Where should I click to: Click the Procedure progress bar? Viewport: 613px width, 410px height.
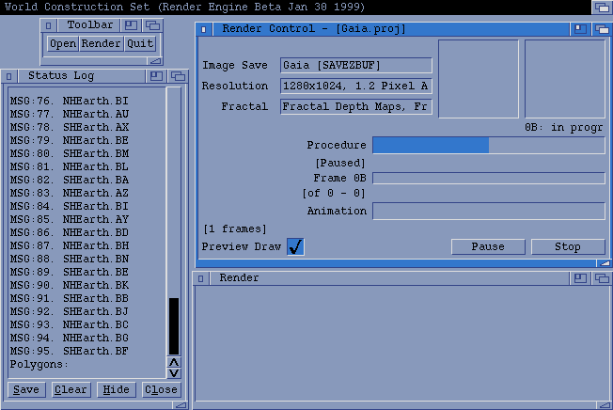tap(488, 145)
